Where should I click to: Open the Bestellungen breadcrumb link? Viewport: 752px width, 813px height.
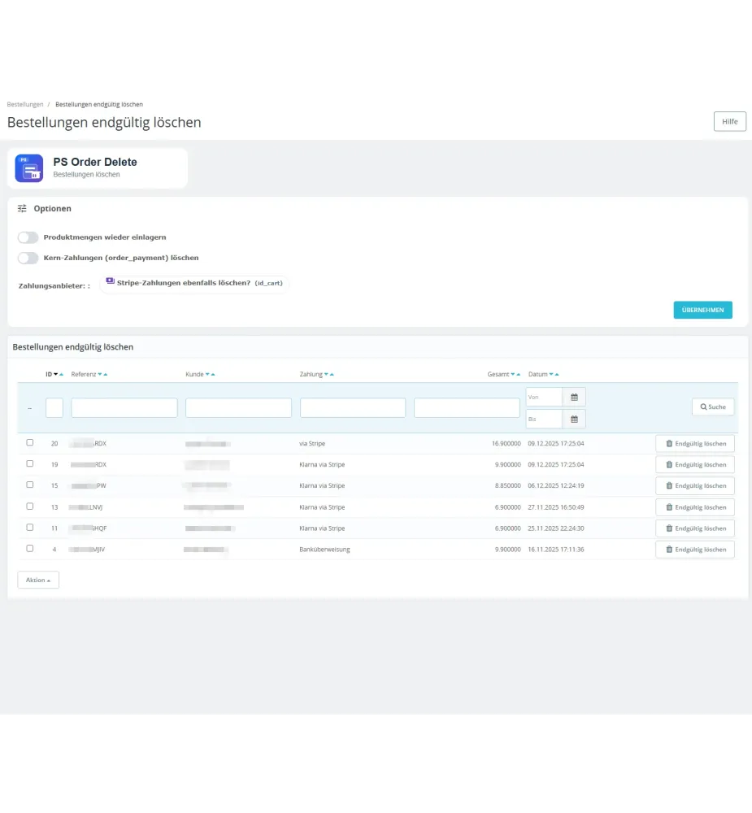[24, 104]
